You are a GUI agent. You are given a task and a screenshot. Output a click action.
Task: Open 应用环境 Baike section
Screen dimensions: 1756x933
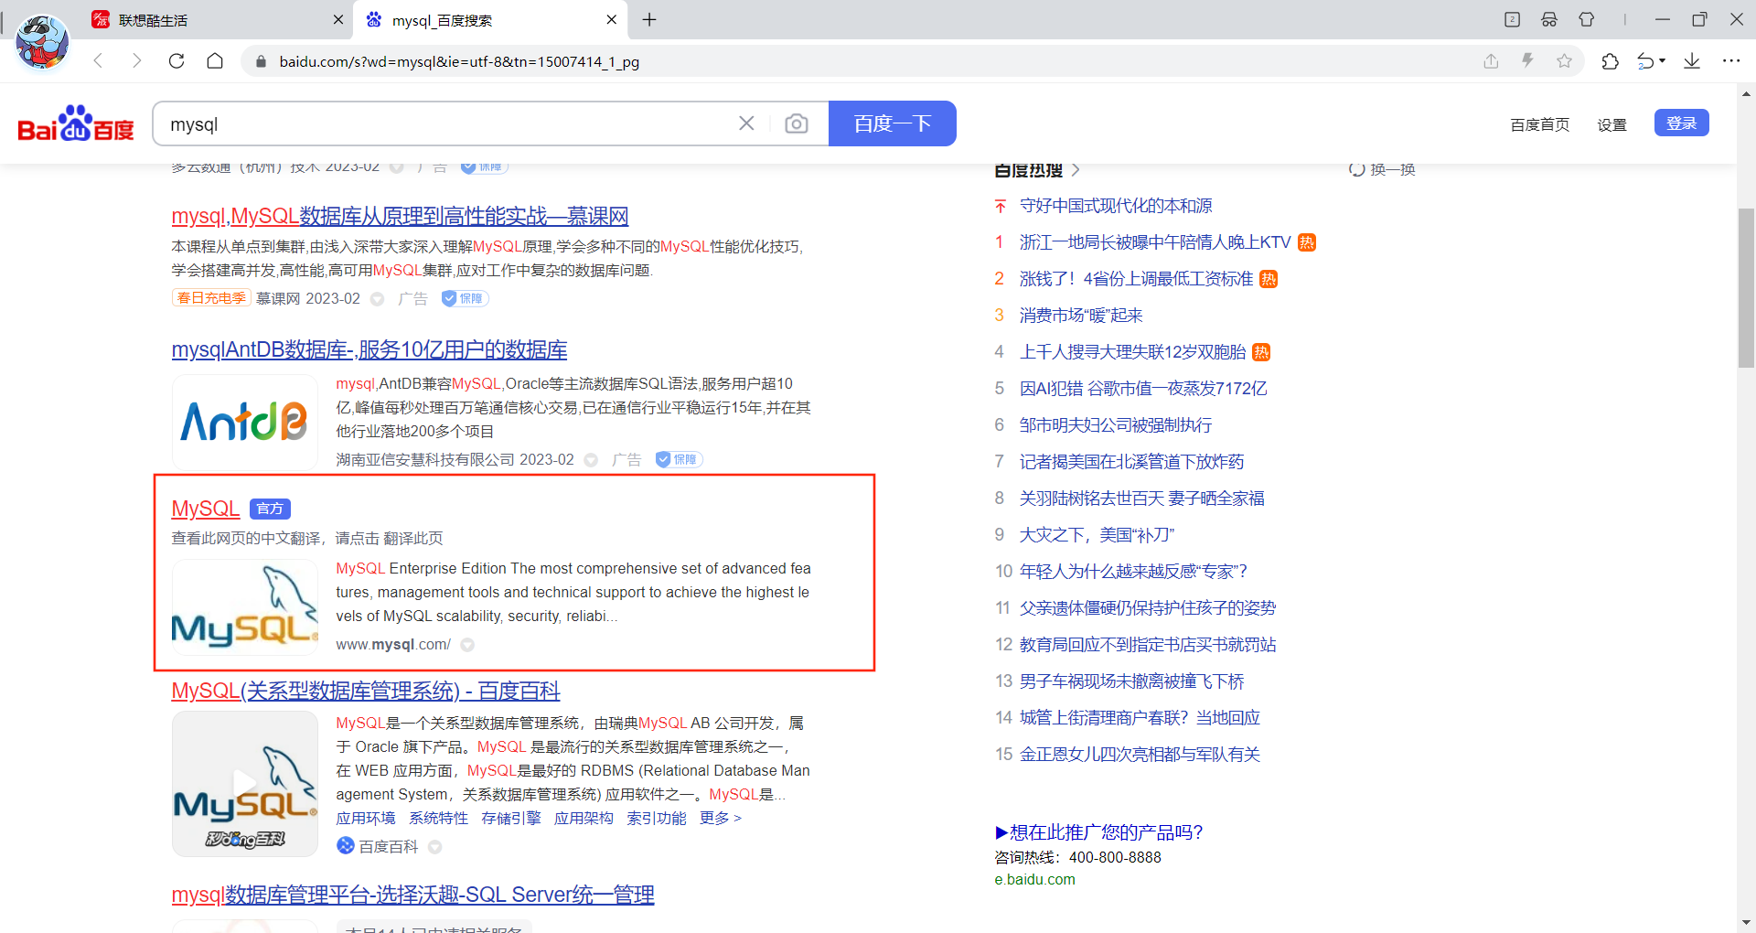pyautogui.click(x=366, y=818)
